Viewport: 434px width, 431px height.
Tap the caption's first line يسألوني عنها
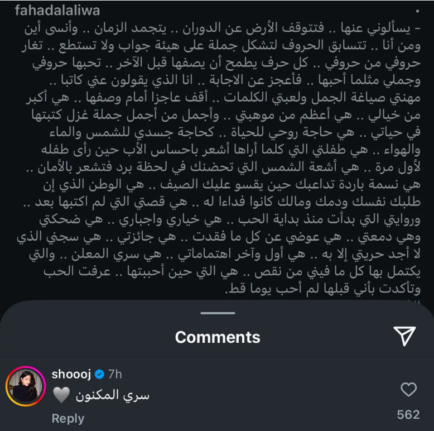coord(222,28)
